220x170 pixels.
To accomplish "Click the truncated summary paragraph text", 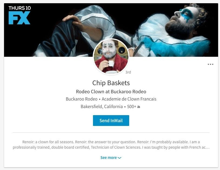I will pos(111,145).
